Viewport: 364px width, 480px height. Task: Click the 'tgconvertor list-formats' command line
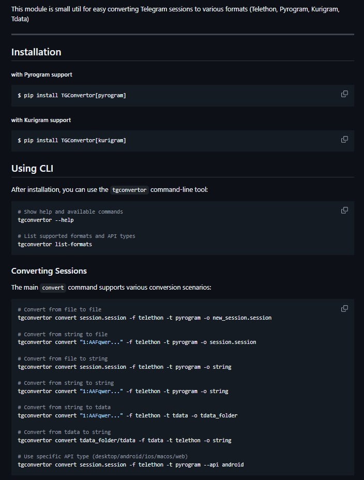[x=55, y=244]
